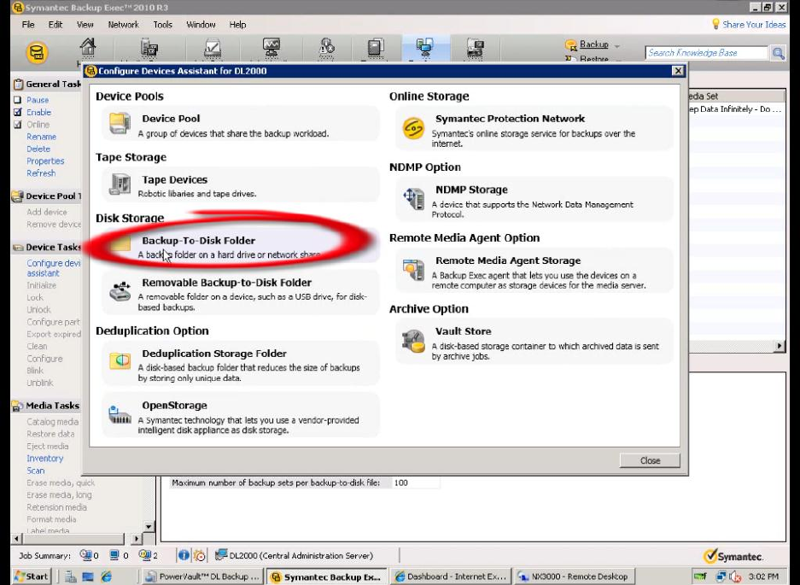Select the highlighted Devices toolbar icon
Image resolution: width=800 pixels, height=585 pixels.
tap(425, 48)
